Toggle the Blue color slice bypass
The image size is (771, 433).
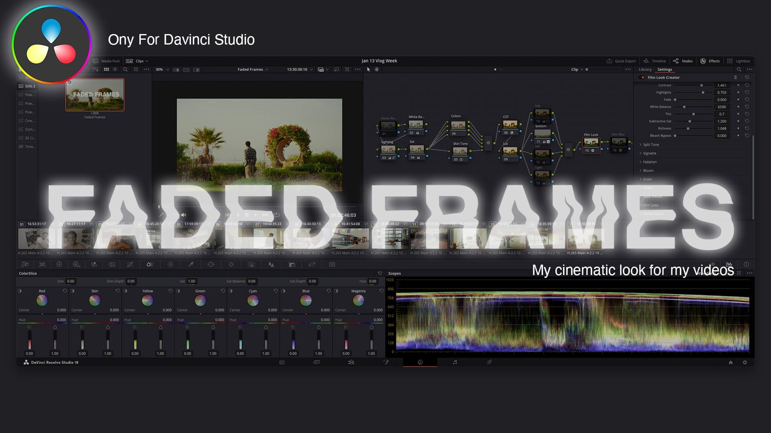point(284,291)
